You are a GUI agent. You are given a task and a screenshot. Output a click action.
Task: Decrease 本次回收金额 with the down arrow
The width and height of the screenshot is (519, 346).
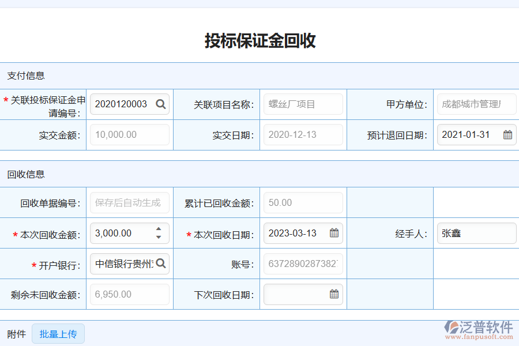pyautogui.click(x=158, y=236)
